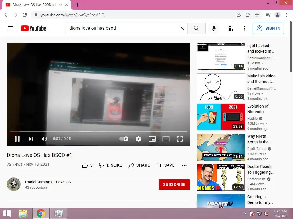Activate miniplayer mode icon
Screen dimensions: 293x219
(x=152, y=139)
